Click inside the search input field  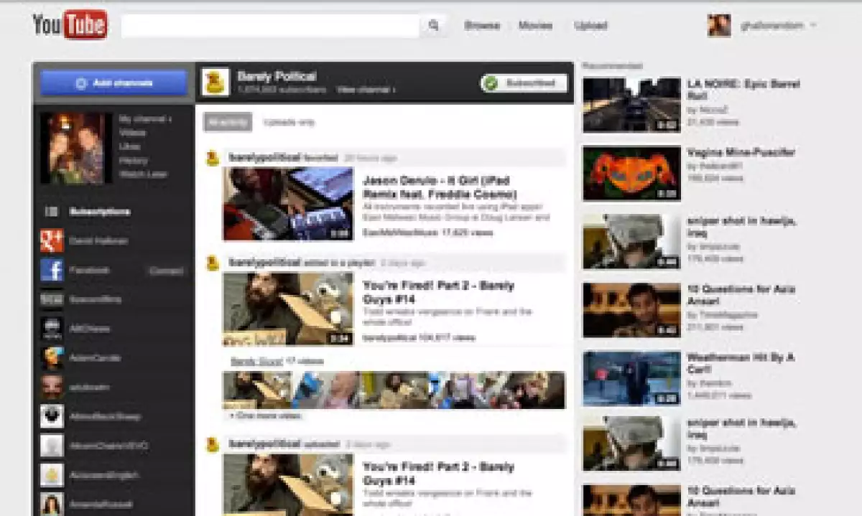[270, 26]
